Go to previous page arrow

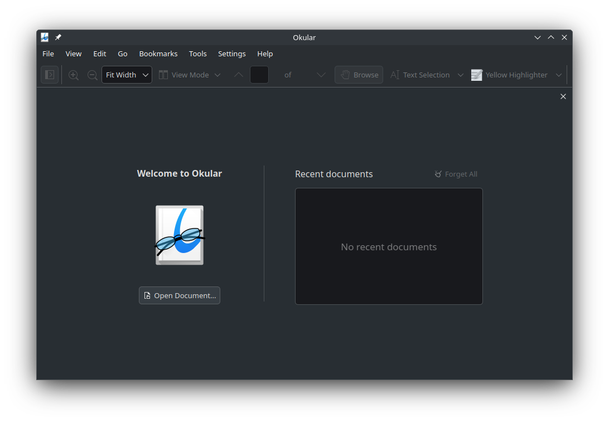(239, 75)
